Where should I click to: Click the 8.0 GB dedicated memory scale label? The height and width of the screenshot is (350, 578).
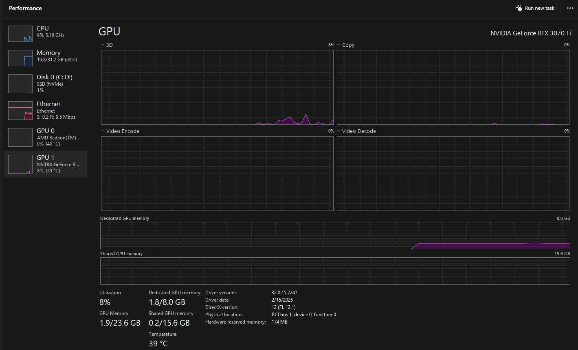point(563,219)
